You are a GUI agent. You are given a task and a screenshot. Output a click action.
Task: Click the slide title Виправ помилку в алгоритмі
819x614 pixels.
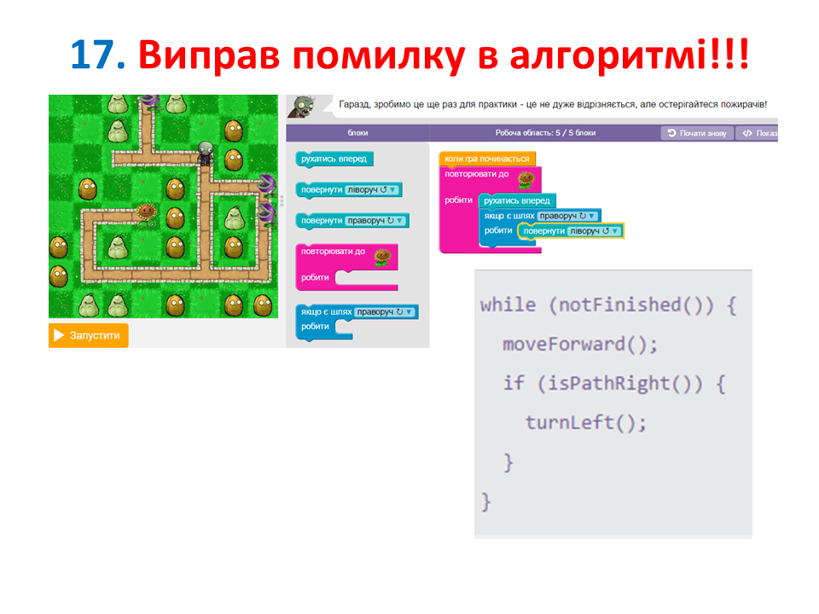[444, 55]
